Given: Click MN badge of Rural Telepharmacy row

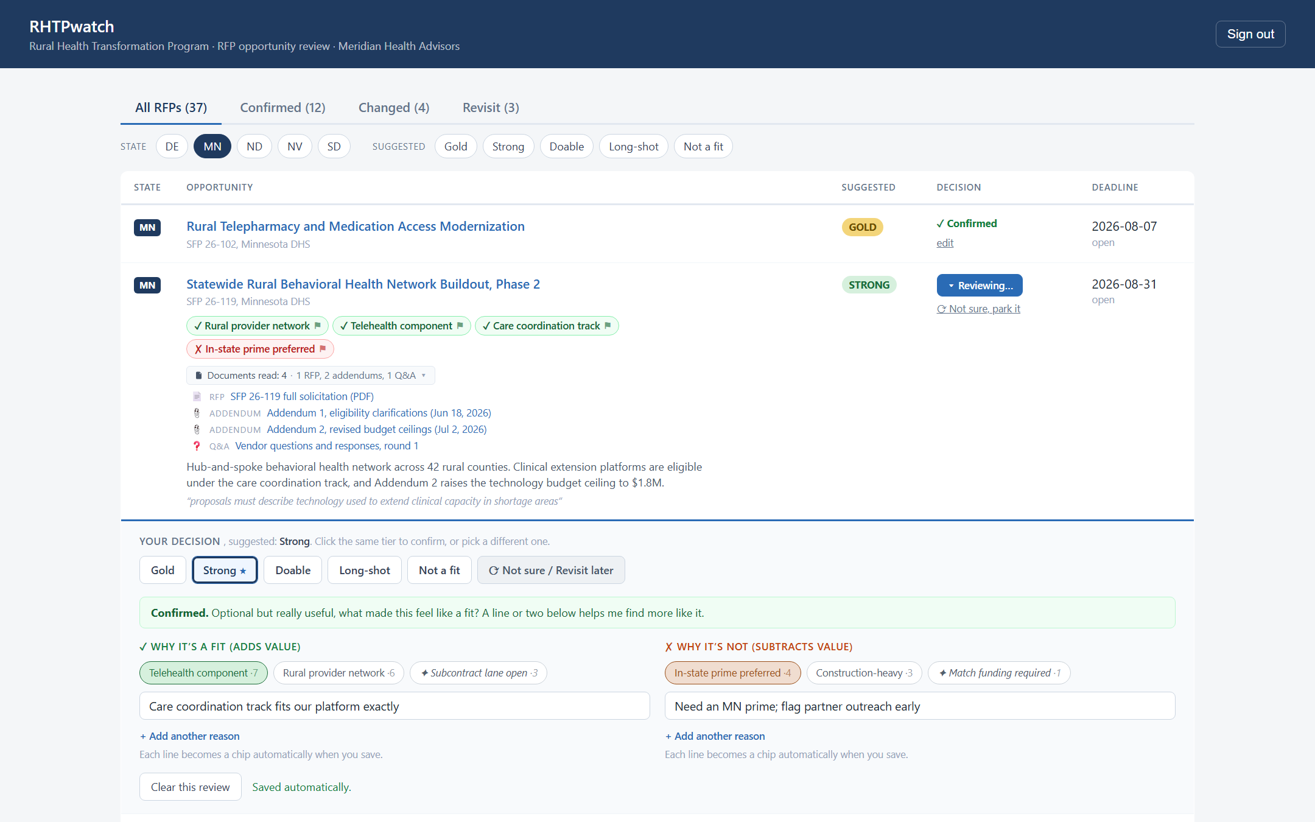Looking at the screenshot, I should (x=147, y=227).
